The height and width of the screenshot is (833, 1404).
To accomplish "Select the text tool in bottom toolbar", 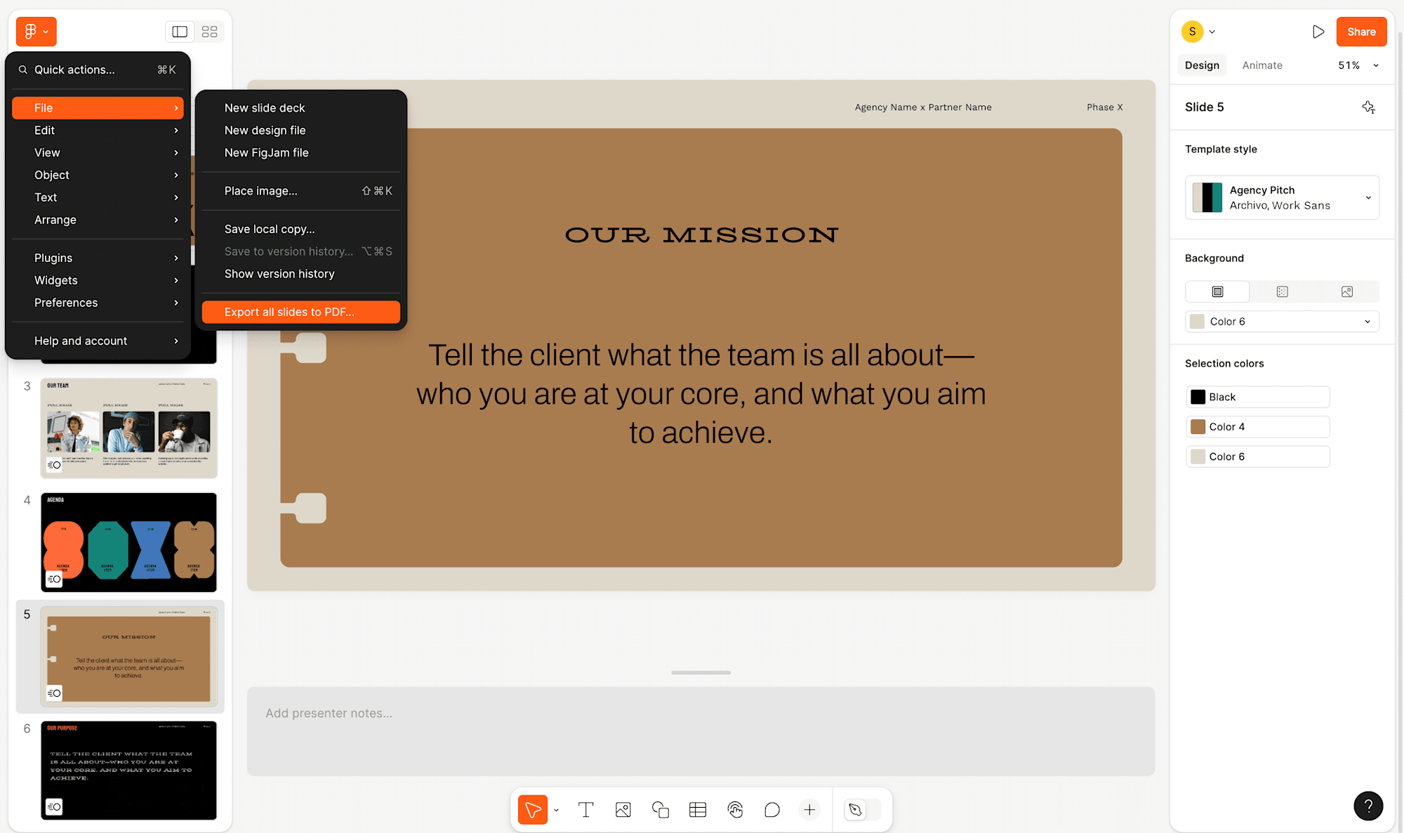I will pyautogui.click(x=587, y=811).
